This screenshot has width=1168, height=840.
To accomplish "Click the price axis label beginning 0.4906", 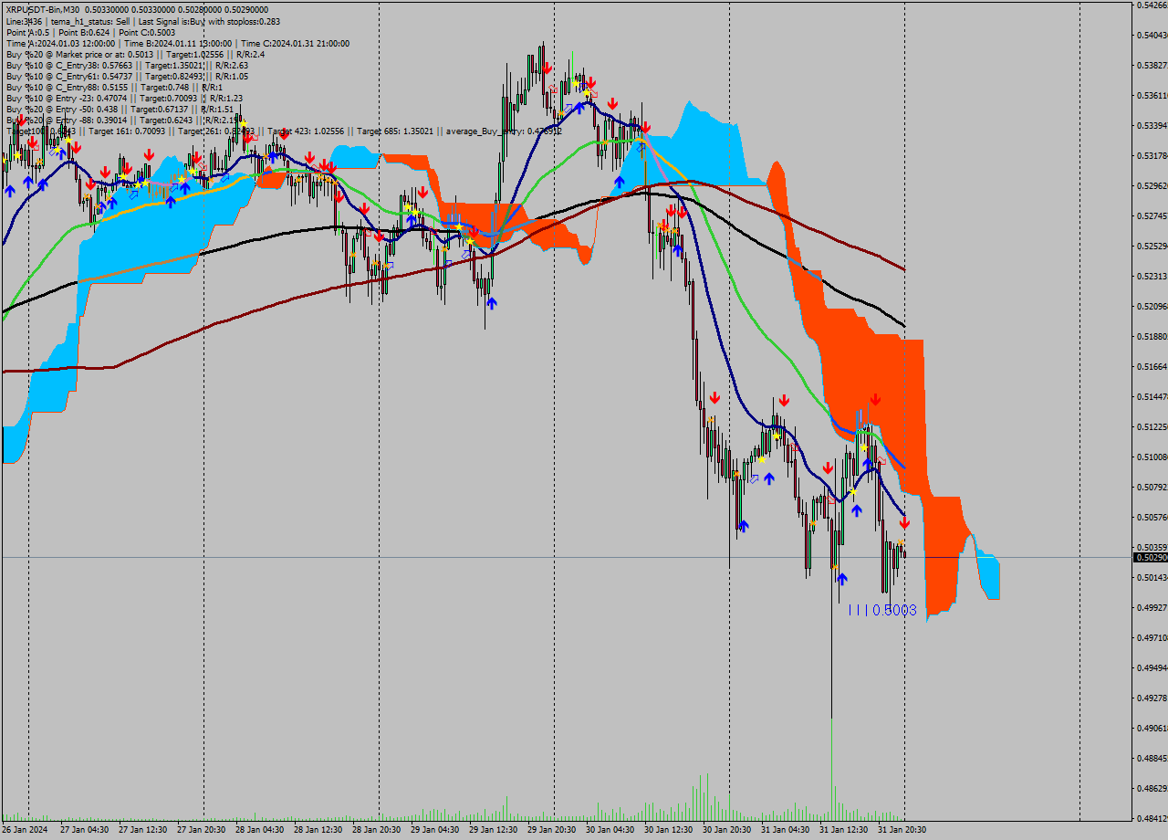I will pyautogui.click(x=1152, y=728).
